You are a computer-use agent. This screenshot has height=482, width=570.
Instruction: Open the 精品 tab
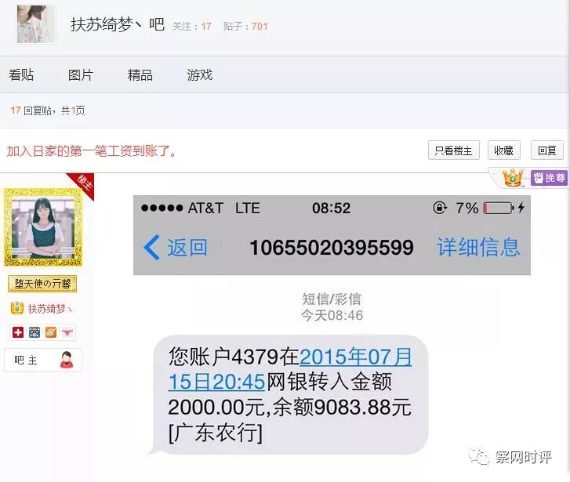(140, 75)
